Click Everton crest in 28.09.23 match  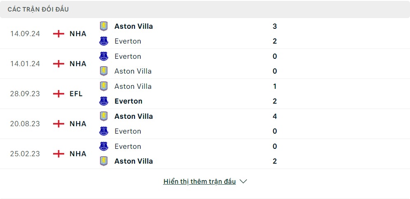click(x=104, y=101)
